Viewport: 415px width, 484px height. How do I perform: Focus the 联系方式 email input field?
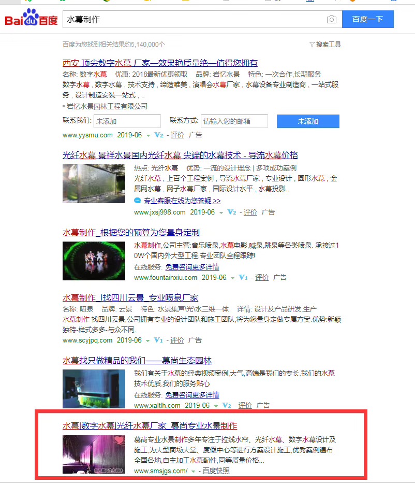pyautogui.click(x=234, y=121)
